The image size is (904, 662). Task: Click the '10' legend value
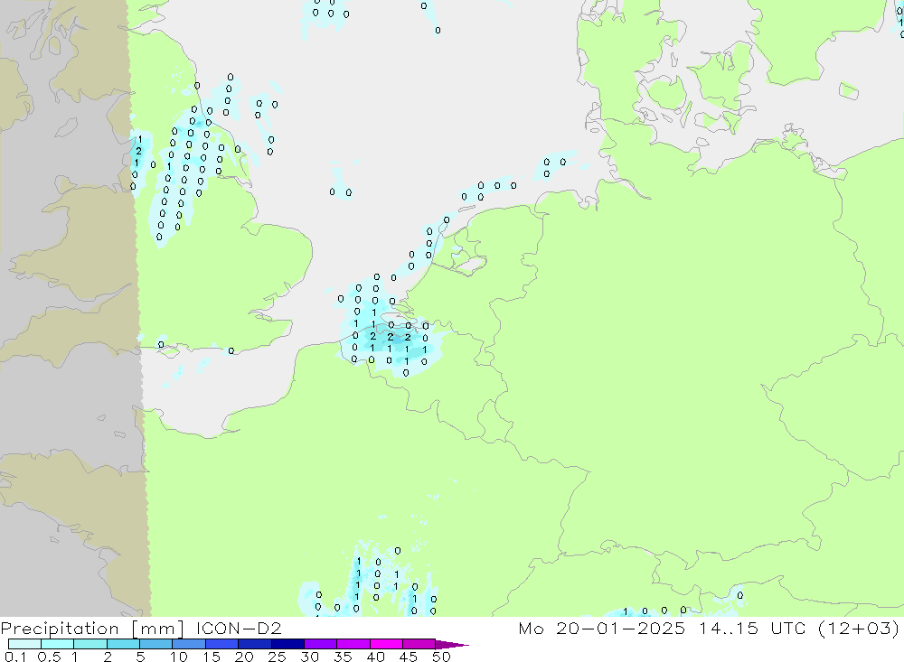pyautogui.click(x=179, y=657)
